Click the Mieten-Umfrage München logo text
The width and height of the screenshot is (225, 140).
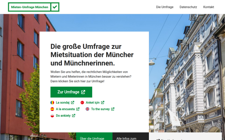[30, 7]
